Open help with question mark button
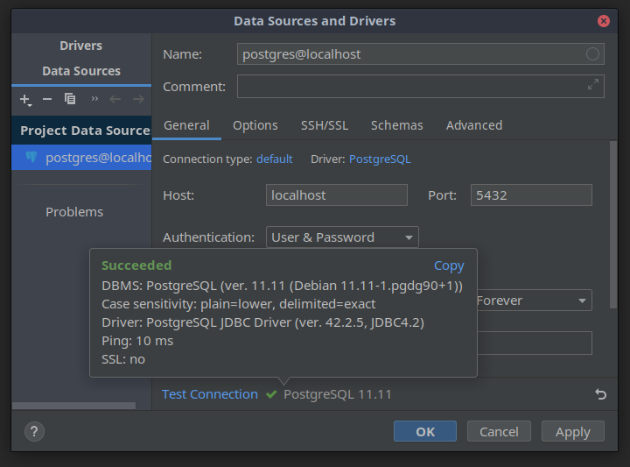630x467 pixels. pos(34,432)
